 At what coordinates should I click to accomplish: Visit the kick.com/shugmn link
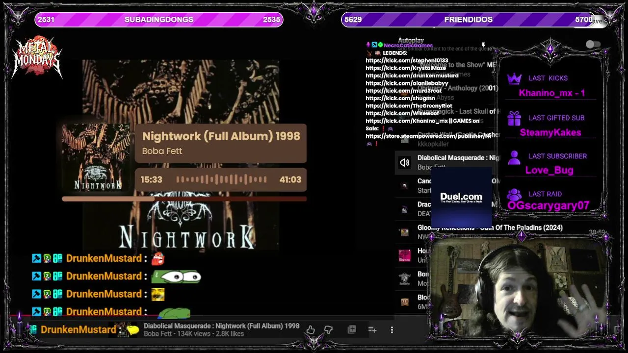coord(400,98)
